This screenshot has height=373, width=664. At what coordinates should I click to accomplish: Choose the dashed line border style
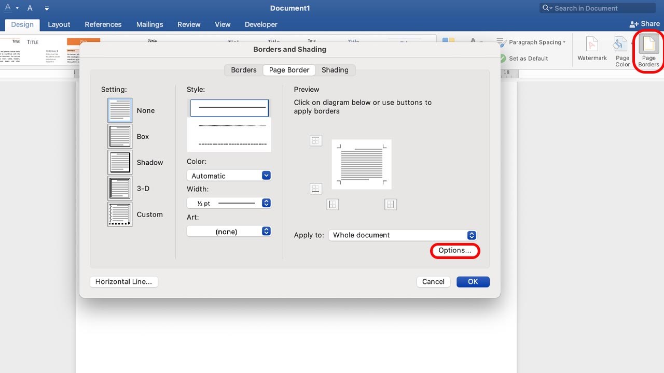[x=232, y=144]
